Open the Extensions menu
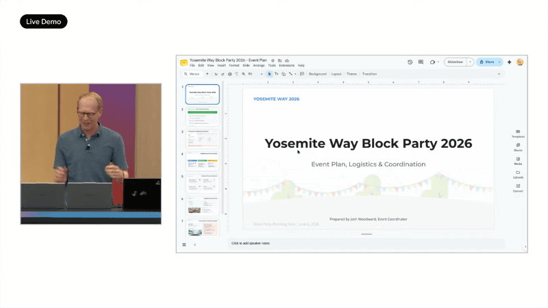Viewport: 548px width, 308px height. [286, 65]
